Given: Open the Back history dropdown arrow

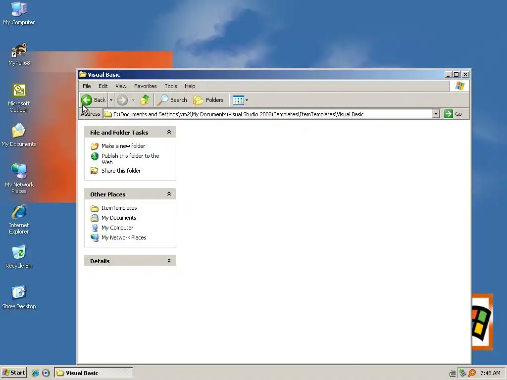Looking at the screenshot, I should pyautogui.click(x=111, y=100).
